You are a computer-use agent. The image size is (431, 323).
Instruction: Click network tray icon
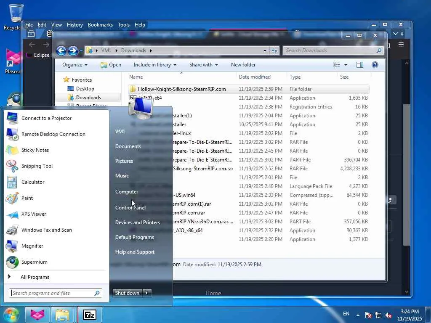pos(378,315)
